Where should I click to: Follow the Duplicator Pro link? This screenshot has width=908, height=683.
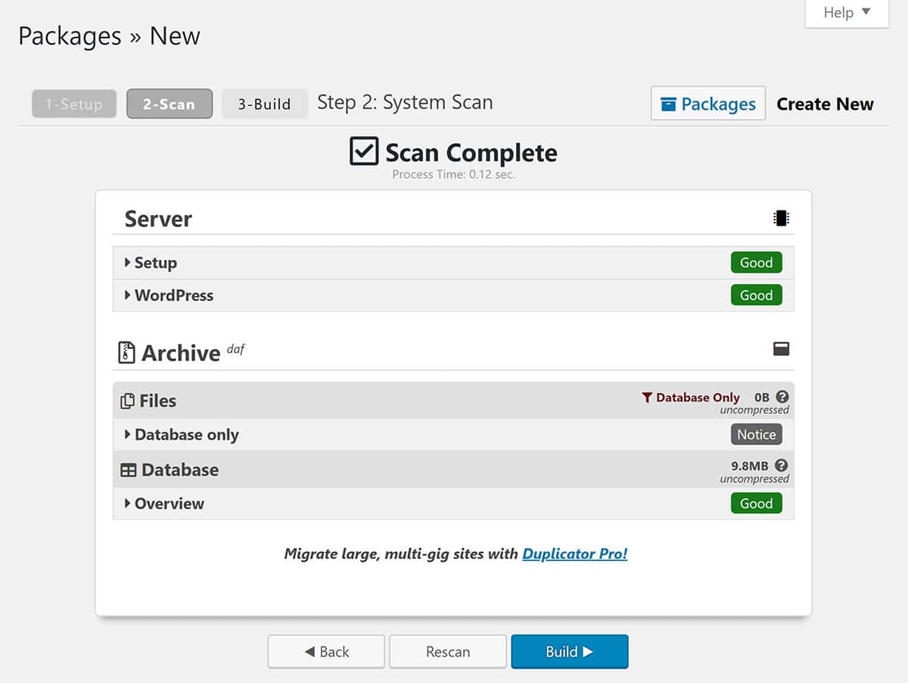tap(575, 554)
